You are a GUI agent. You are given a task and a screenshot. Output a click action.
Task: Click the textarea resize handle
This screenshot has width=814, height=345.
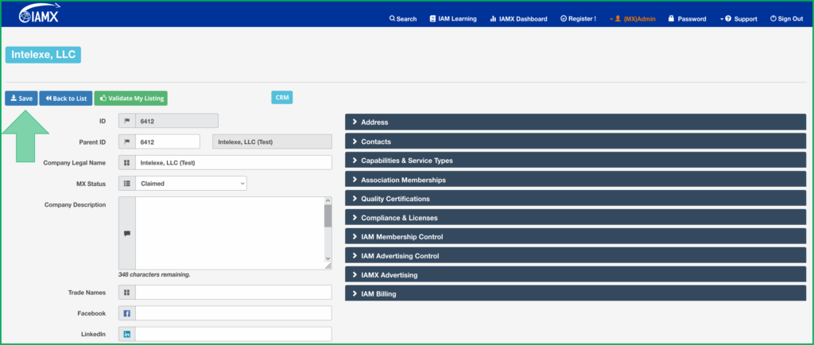point(328,266)
